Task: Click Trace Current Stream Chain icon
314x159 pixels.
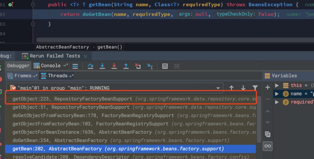Action: point(176,66)
